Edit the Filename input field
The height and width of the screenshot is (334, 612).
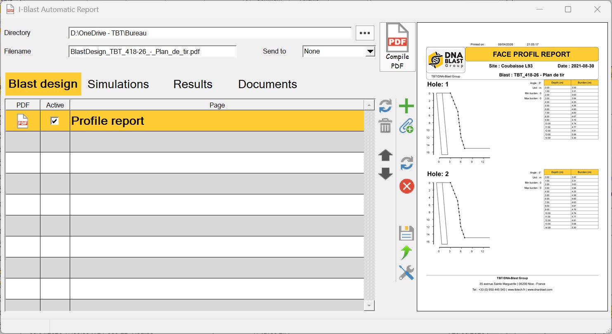click(153, 51)
